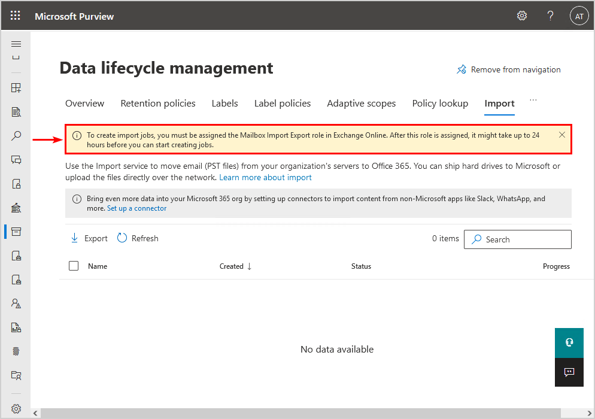Screen dimensions: 595x419
Task: Switch to the Policy lookup tab
Action: [x=440, y=103]
